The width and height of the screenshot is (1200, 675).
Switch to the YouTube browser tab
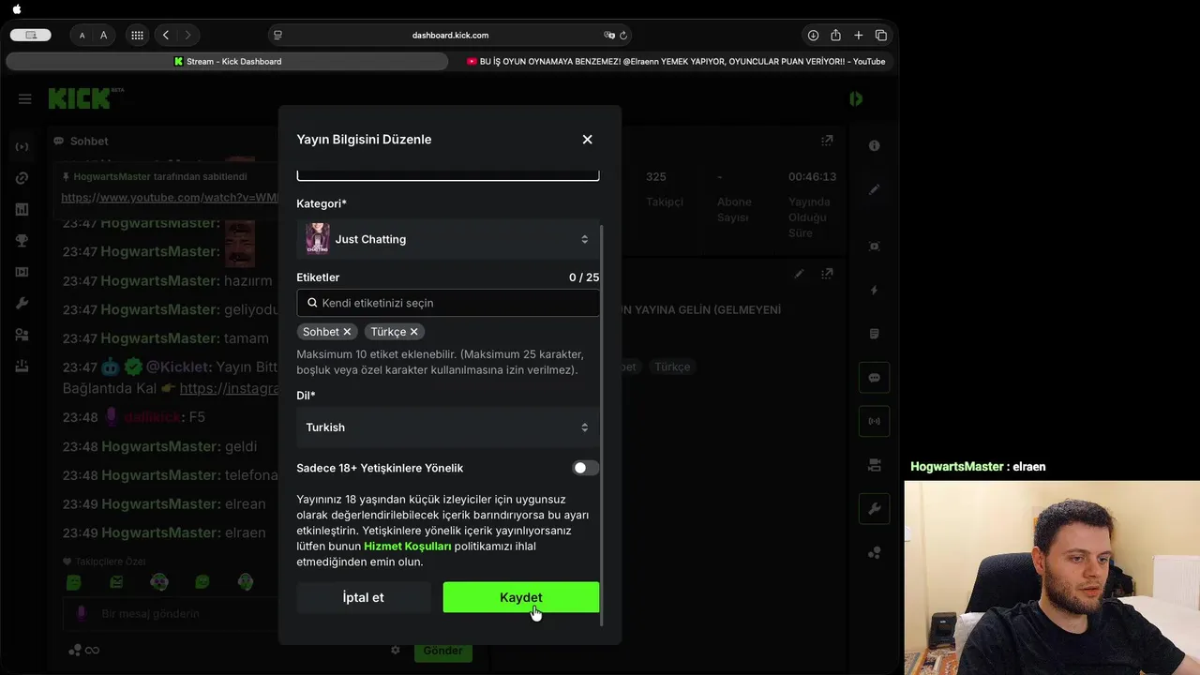click(x=675, y=62)
